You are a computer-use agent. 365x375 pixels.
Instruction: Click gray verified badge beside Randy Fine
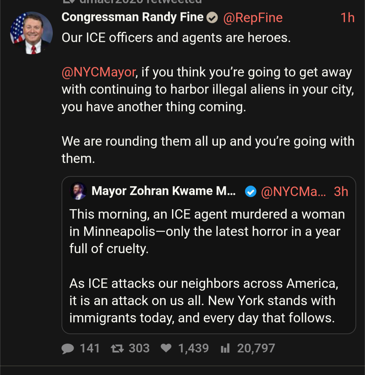(x=212, y=18)
